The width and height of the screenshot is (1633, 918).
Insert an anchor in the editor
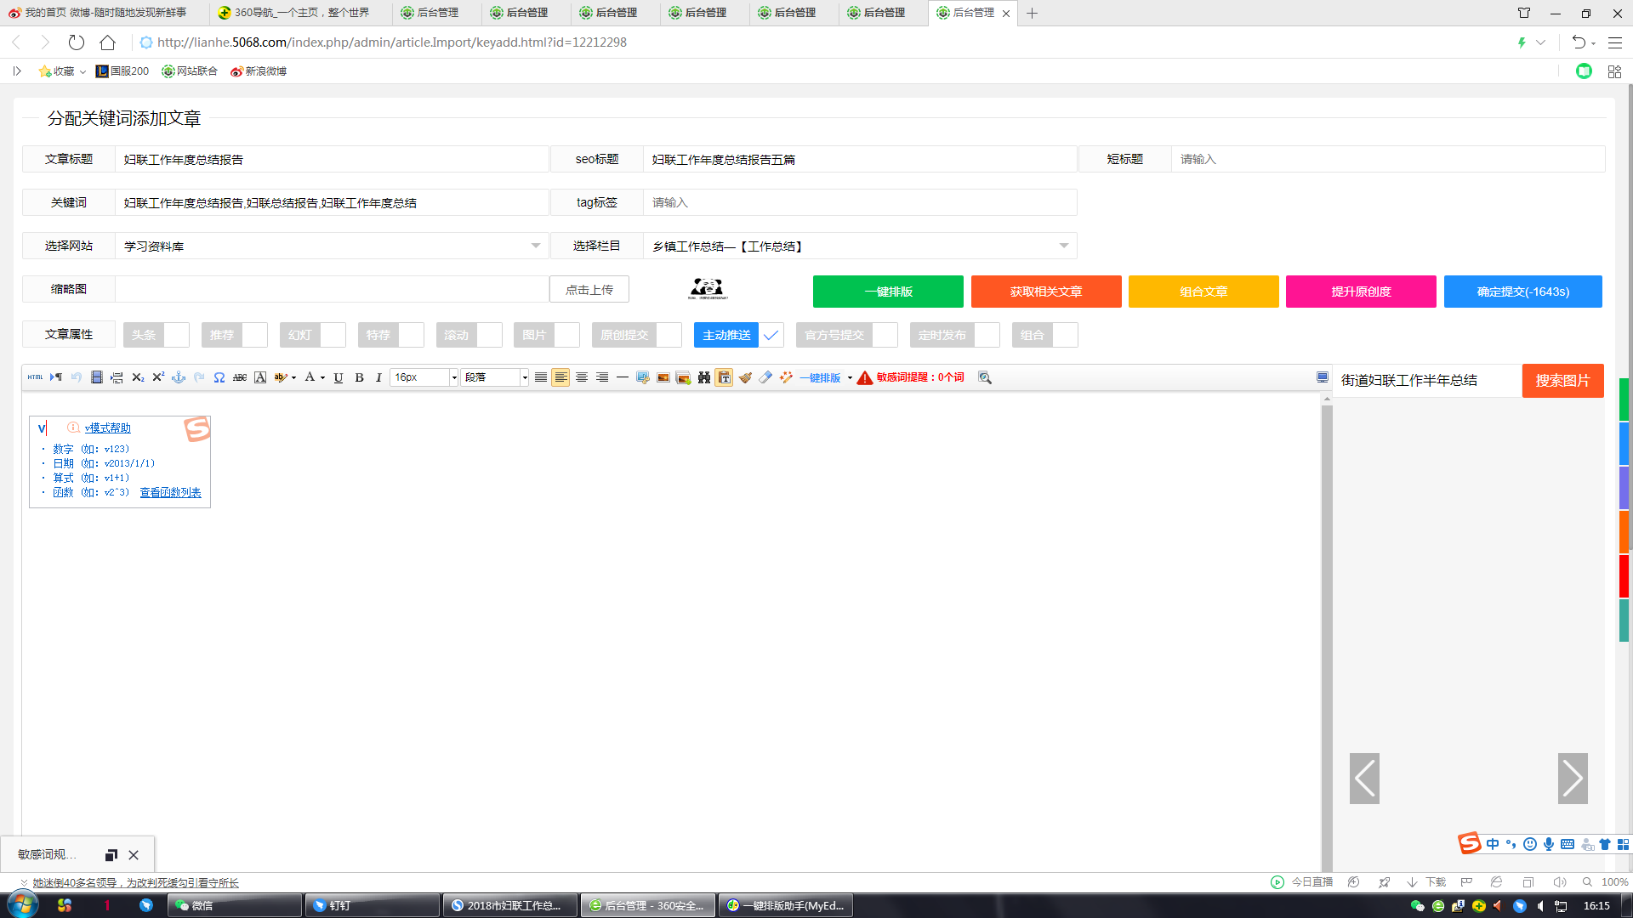[179, 377]
